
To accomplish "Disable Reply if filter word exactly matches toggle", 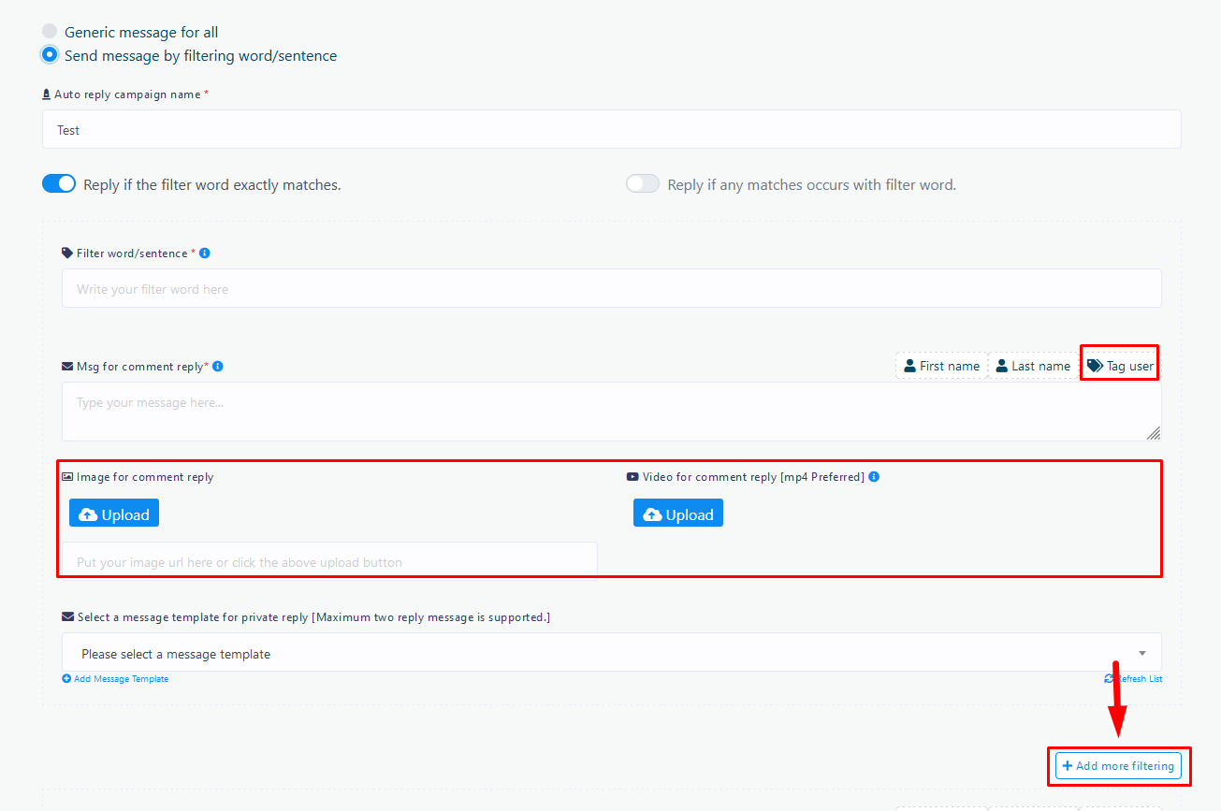I will [x=59, y=184].
